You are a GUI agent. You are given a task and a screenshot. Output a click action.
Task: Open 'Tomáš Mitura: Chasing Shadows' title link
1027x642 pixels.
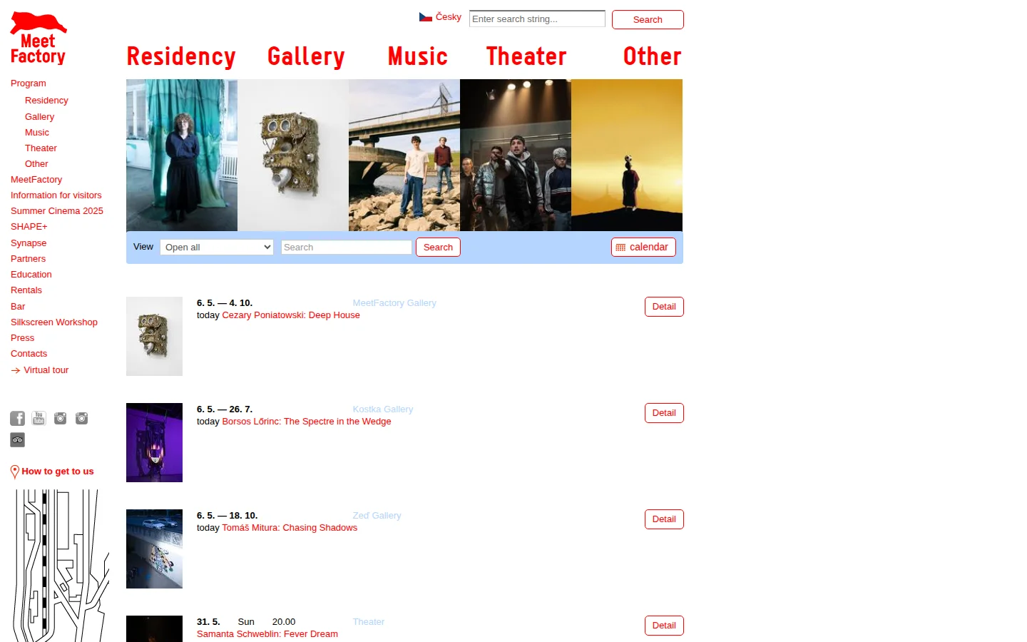pyautogui.click(x=290, y=528)
